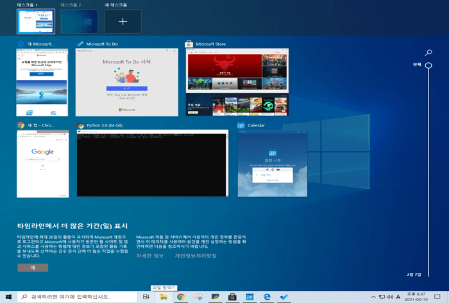Click the Python icon beside the window title
Screen dimensions: 449x303
tap(80, 125)
